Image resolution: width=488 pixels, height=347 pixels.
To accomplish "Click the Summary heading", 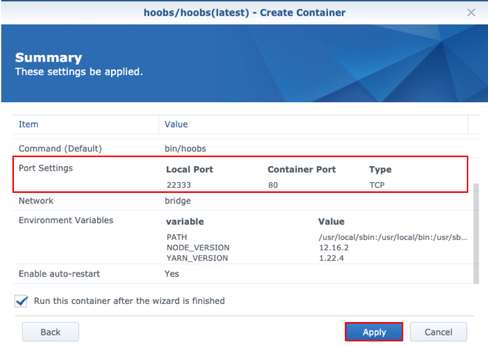I will point(49,57).
